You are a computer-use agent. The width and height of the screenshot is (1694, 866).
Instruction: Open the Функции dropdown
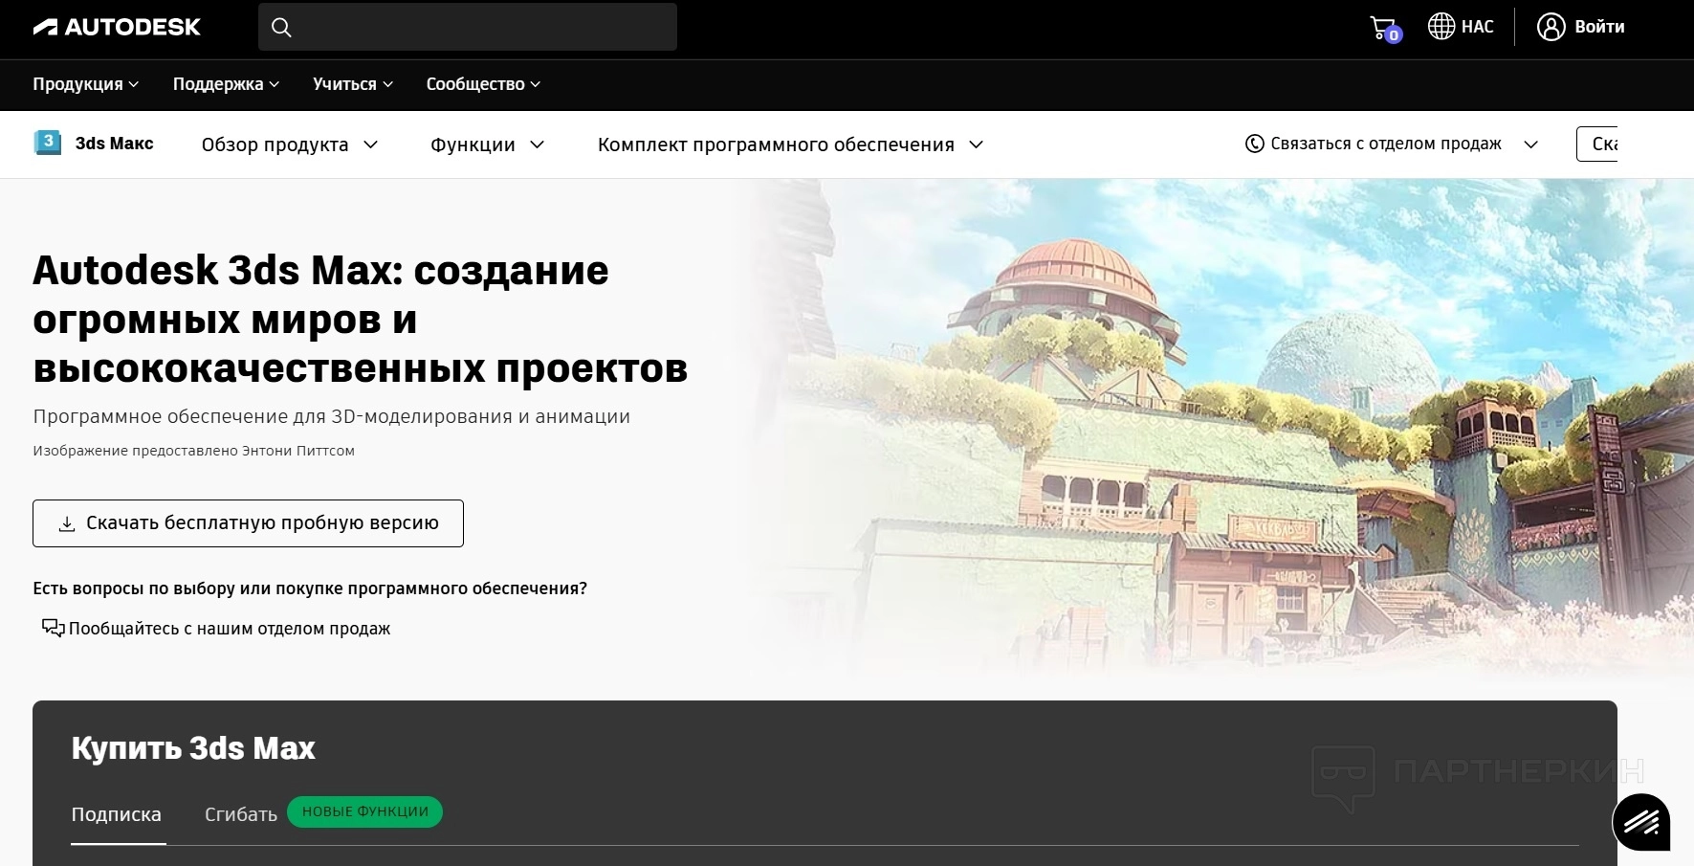(x=487, y=144)
